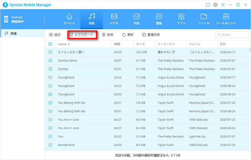
Task: Open the Information (情報) tab
Action: (x=159, y=19)
